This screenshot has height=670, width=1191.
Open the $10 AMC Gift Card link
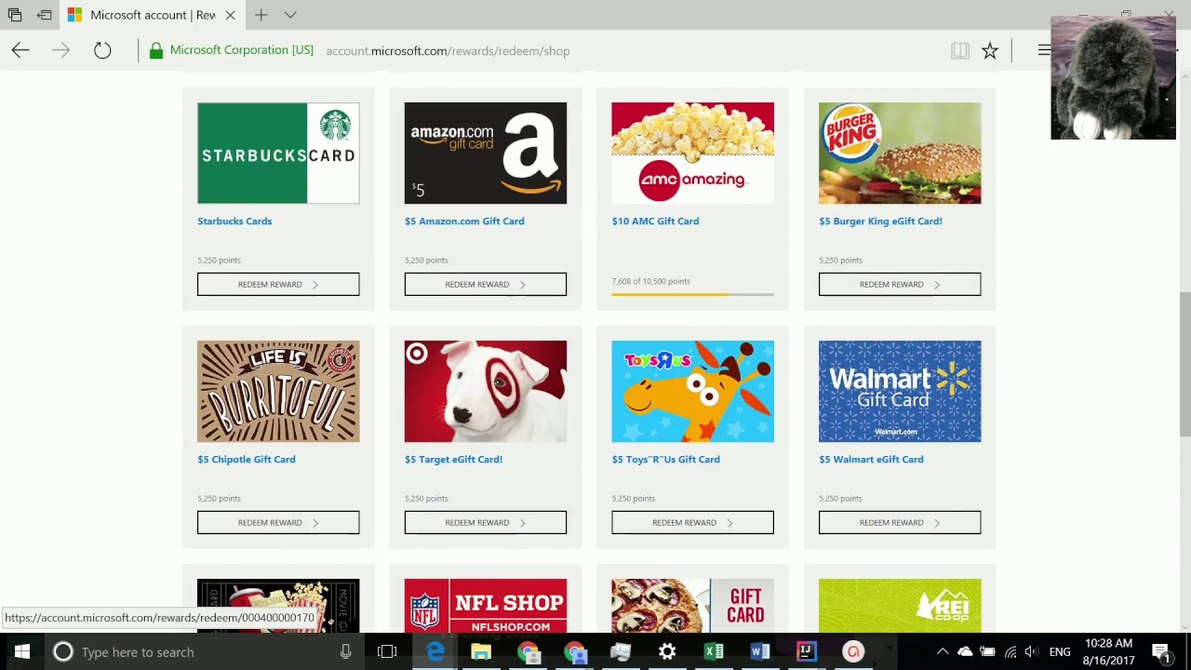tap(655, 221)
